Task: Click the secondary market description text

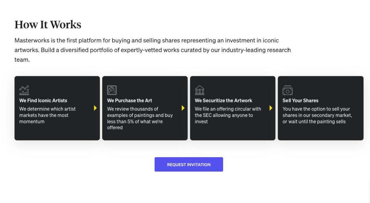Action: (317, 115)
